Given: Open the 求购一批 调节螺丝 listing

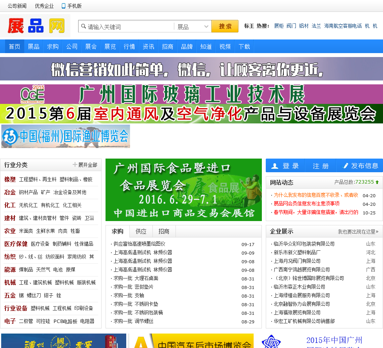Looking at the screenshot, I should click(133, 321).
